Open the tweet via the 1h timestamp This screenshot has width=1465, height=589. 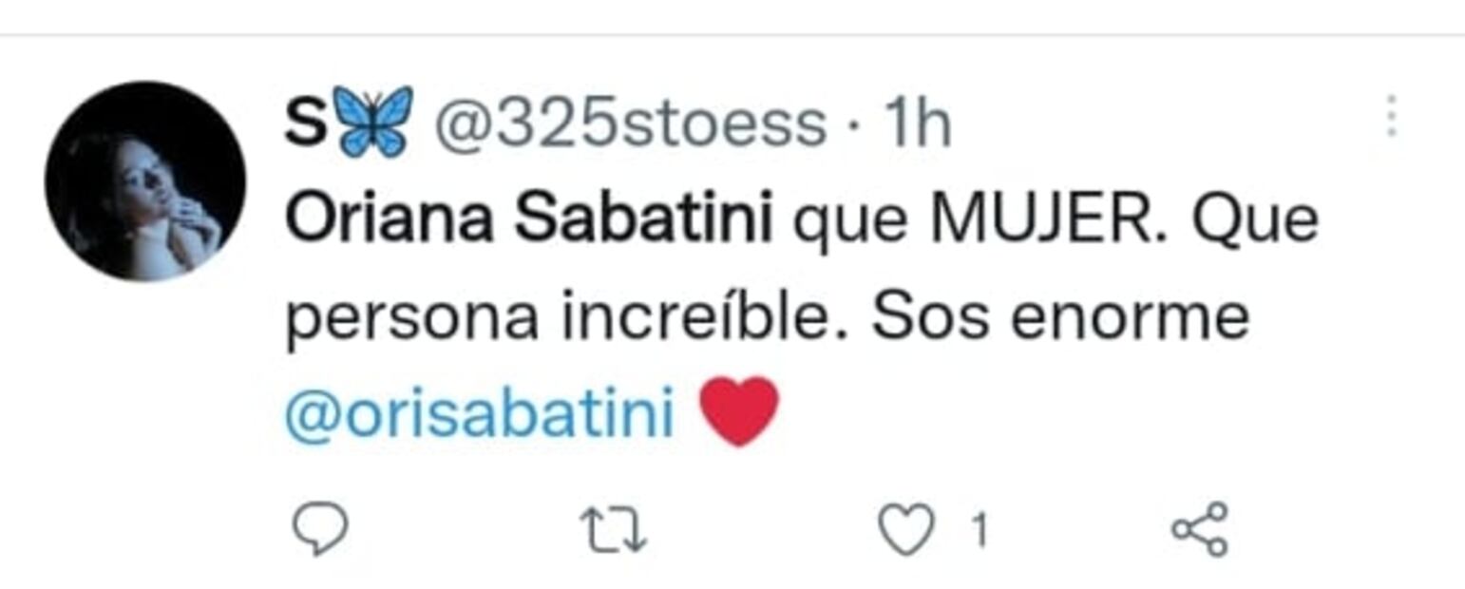pos(916,123)
